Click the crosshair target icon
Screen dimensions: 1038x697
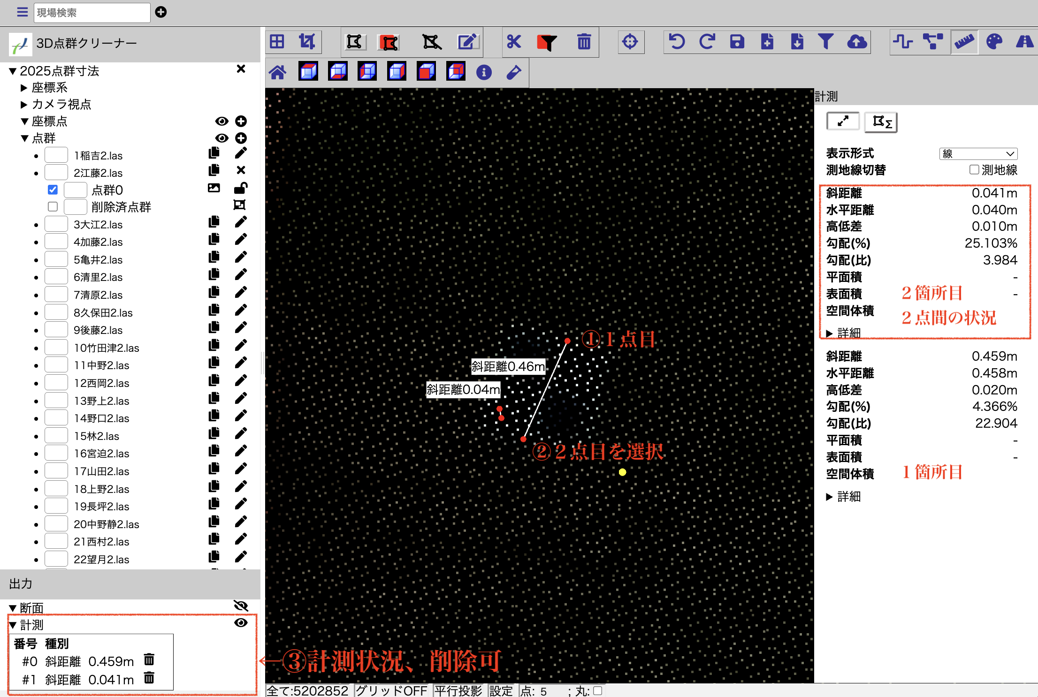[630, 42]
